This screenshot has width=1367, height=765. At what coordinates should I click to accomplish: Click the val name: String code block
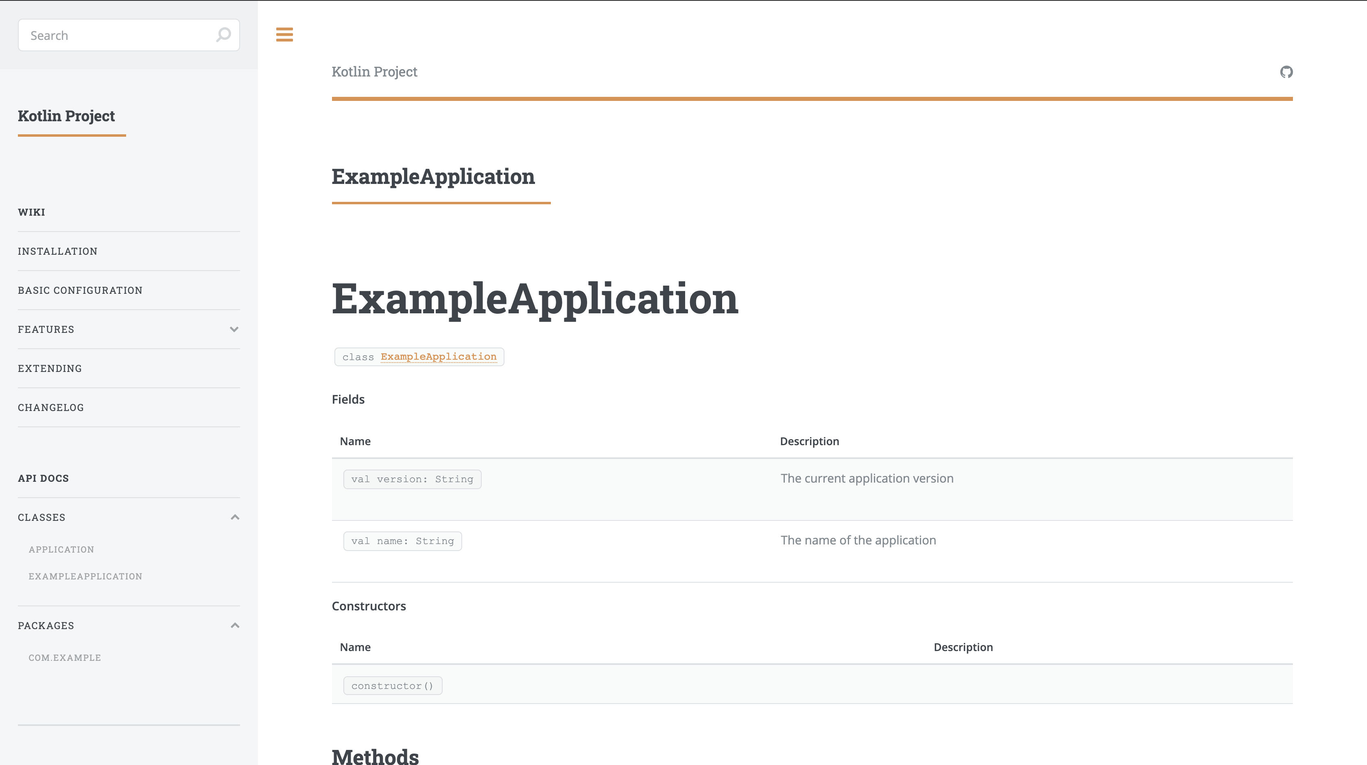pyautogui.click(x=403, y=541)
